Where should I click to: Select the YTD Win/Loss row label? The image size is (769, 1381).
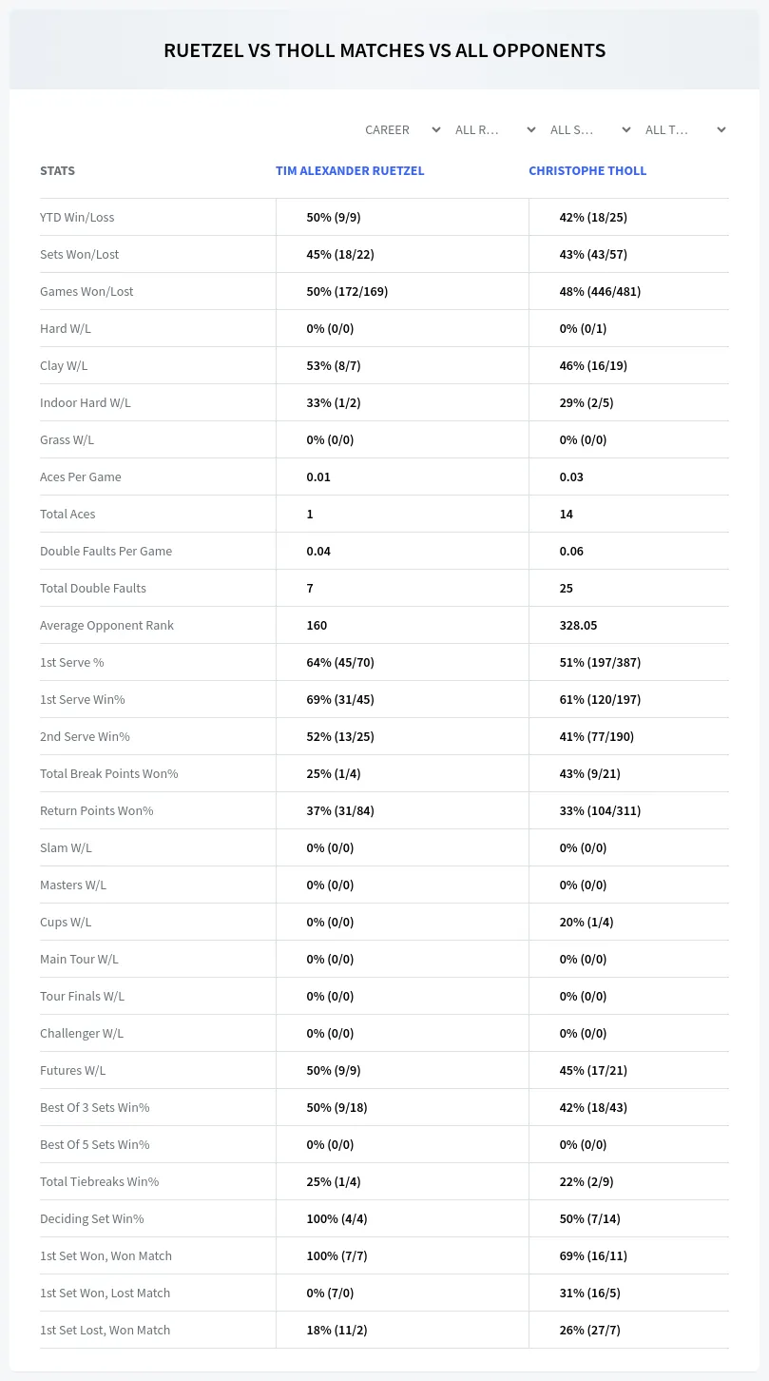[x=77, y=217]
